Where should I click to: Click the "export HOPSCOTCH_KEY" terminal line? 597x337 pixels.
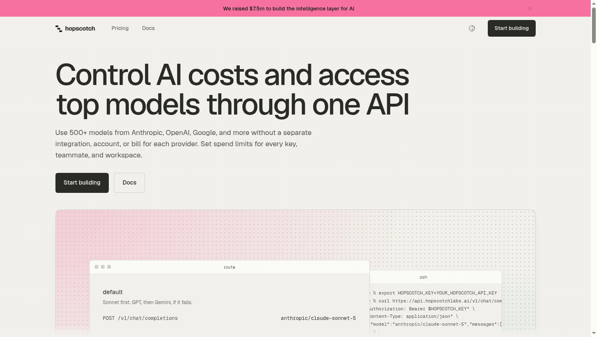tap(434, 293)
